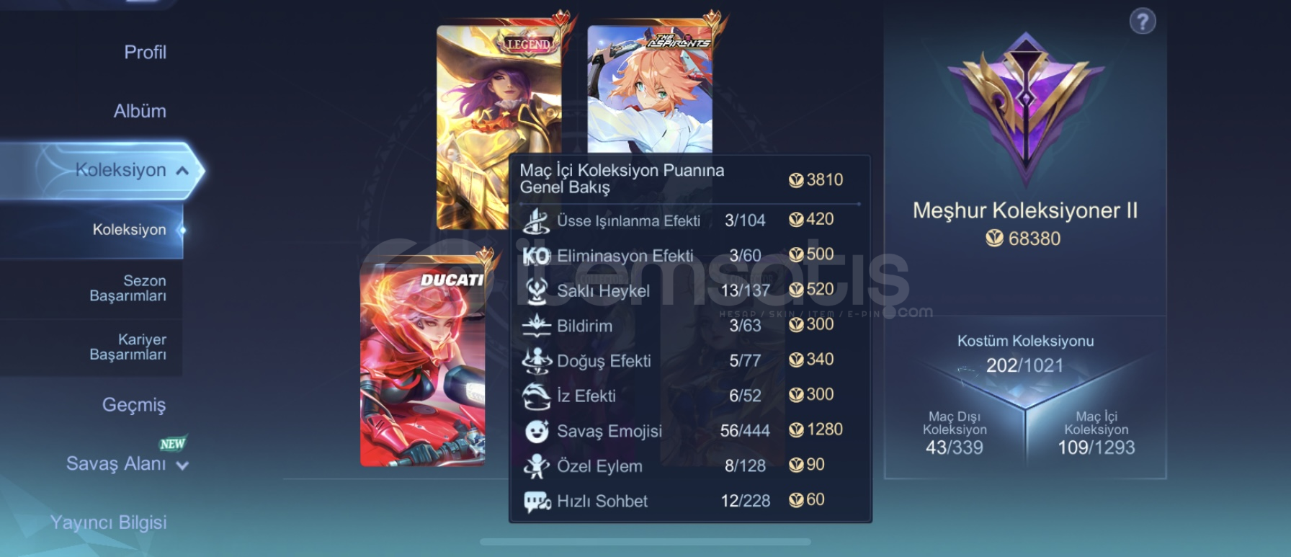Select the Özel Eylem action icon
The width and height of the screenshot is (1291, 557).
pos(536,465)
